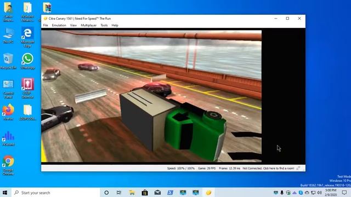351x197 pixels.
Task: Open Microsoft Store from the taskbar
Action: coord(145,193)
